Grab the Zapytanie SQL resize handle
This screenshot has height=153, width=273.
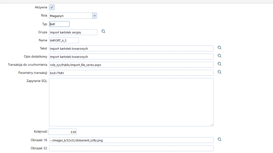[x=212, y=125]
